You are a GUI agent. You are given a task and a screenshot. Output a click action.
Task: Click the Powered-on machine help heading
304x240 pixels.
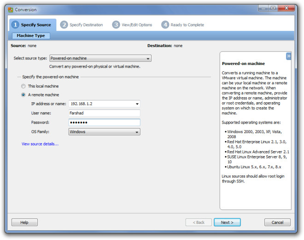243,64
